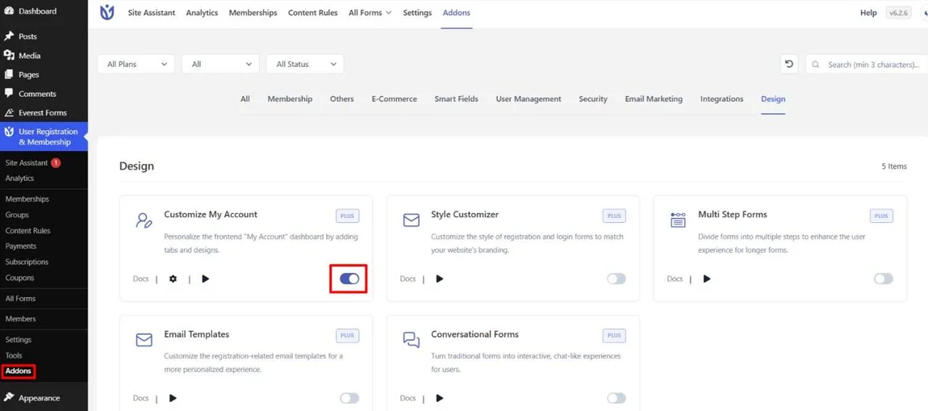Click the Appearance brush icon
This screenshot has width=928, height=411.
(9, 398)
